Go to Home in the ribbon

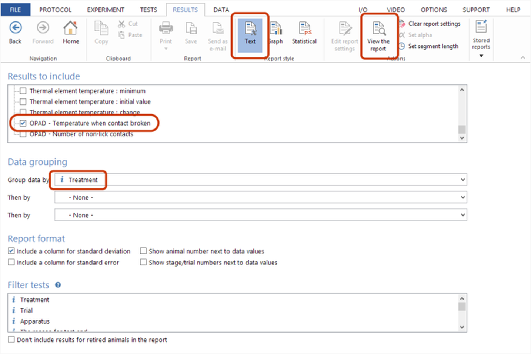coord(70,33)
